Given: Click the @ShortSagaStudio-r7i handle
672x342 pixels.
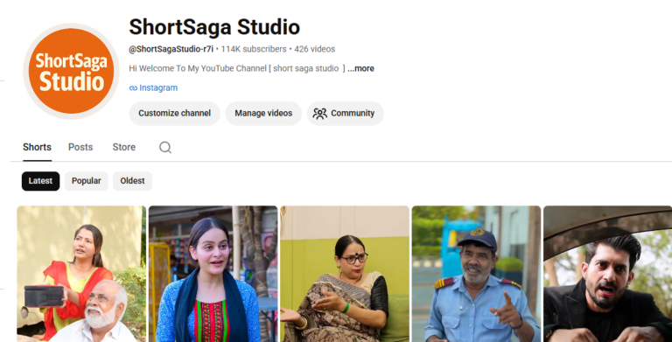Looking at the screenshot, I should click(x=171, y=49).
